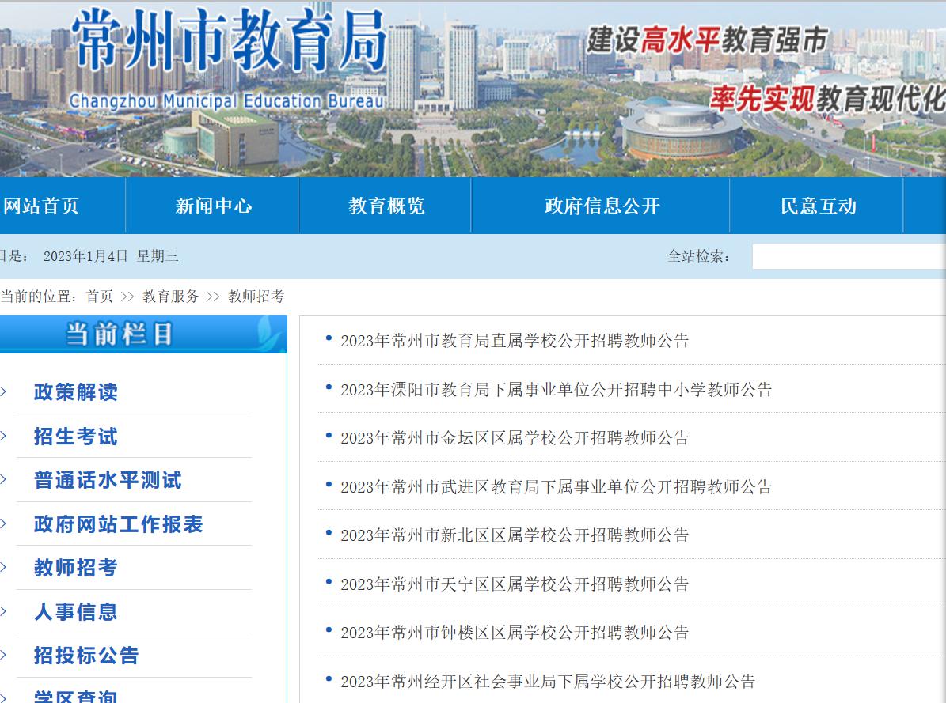
Task: Click the 教育服务 breadcrumb link
Action: pyautogui.click(x=171, y=296)
